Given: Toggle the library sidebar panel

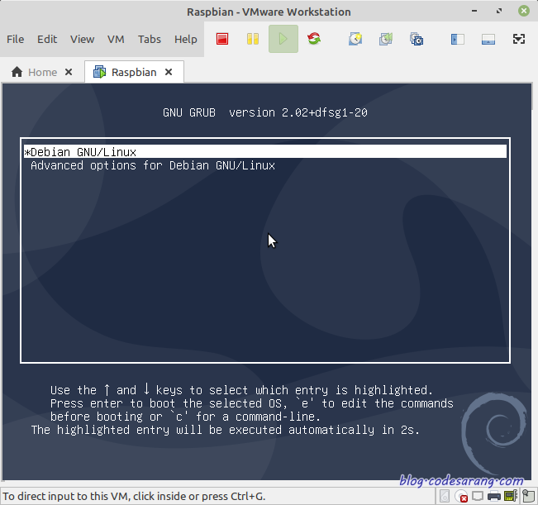Looking at the screenshot, I should (x=458, y=39).
